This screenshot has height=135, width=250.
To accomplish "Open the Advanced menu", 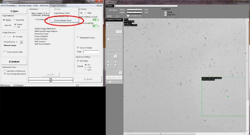I will pyautogui.click(x=44, y=5).
